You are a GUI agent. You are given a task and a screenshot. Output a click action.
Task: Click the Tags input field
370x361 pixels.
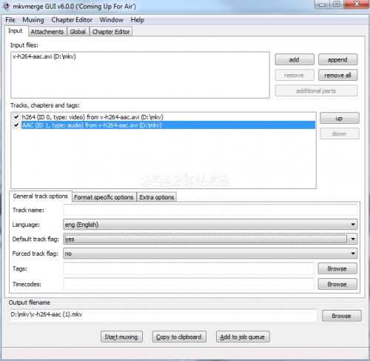pos(189,268)
